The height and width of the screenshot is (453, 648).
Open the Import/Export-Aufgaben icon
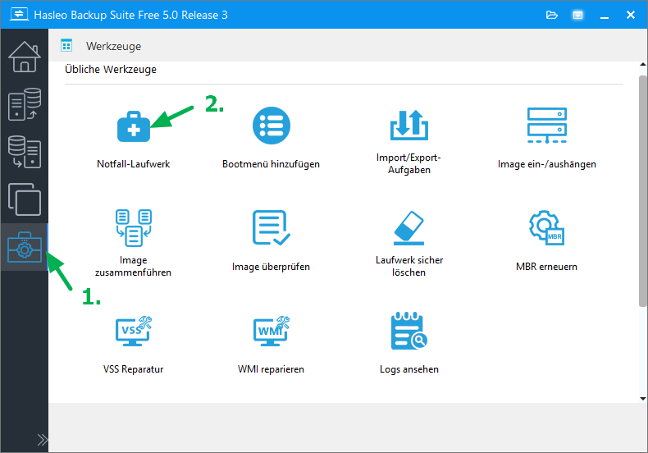[409, 125]
